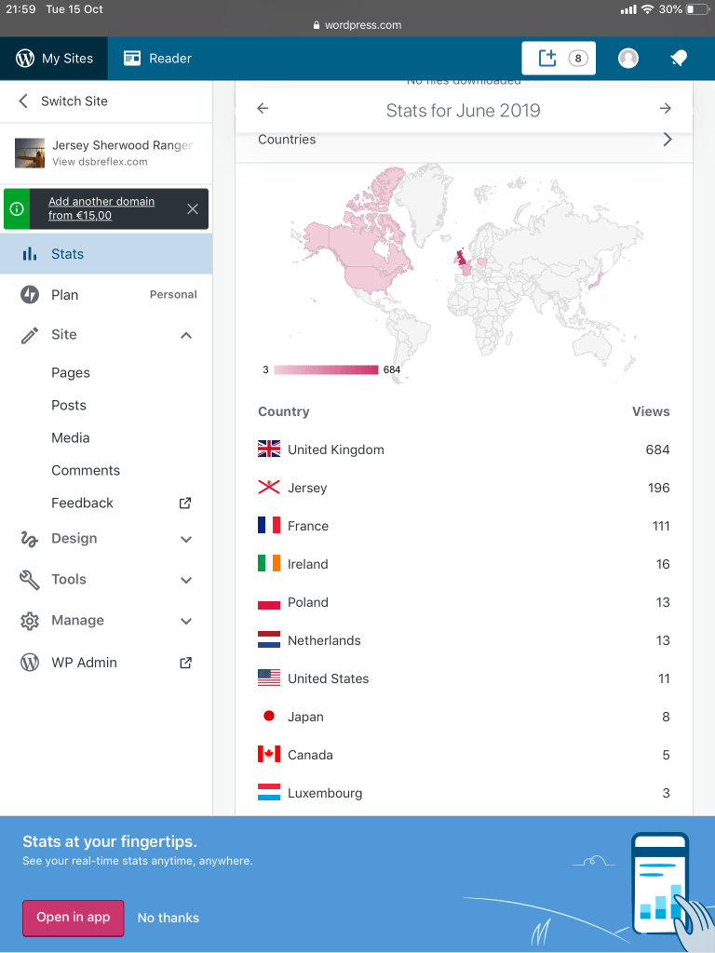Dismiss the add another domain banner
The image size is (715, 953).
193,209
